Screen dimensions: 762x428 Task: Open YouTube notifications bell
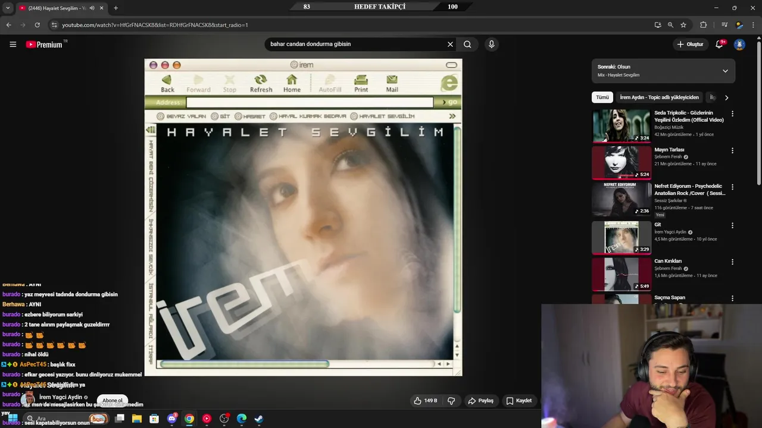click(x=719, y=44)
